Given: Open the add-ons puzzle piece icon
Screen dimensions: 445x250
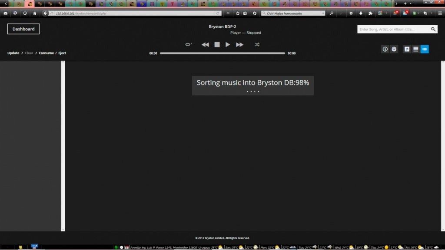Looking at the screenshot, I should tap(370, 13).
